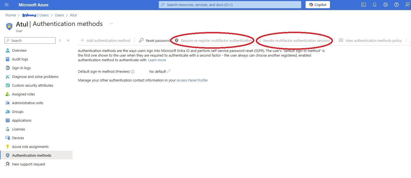
Task: Click Reset password in the toolbar
Action: click(154, 40)
